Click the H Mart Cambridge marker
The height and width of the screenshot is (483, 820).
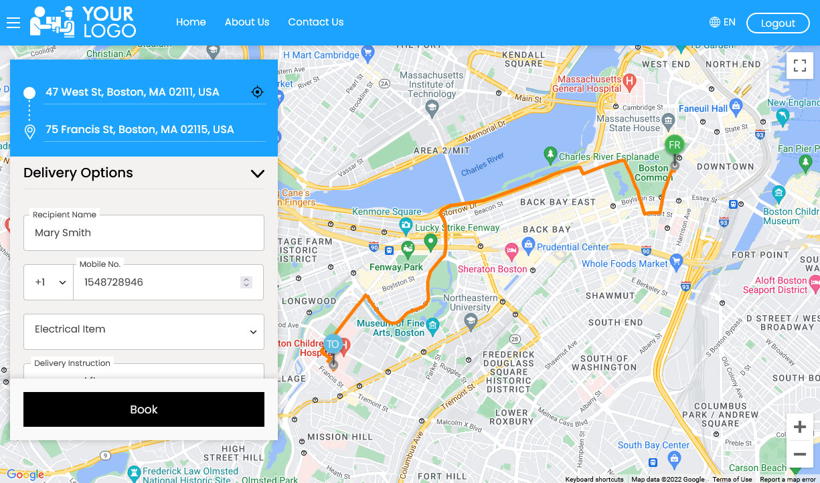click(367, 52)
